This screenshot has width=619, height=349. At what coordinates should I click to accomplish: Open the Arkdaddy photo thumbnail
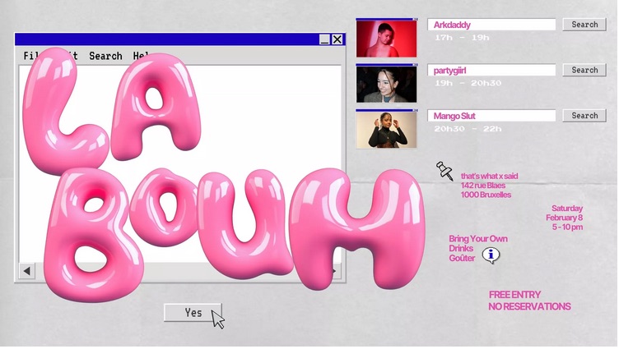tap(387, 39)
